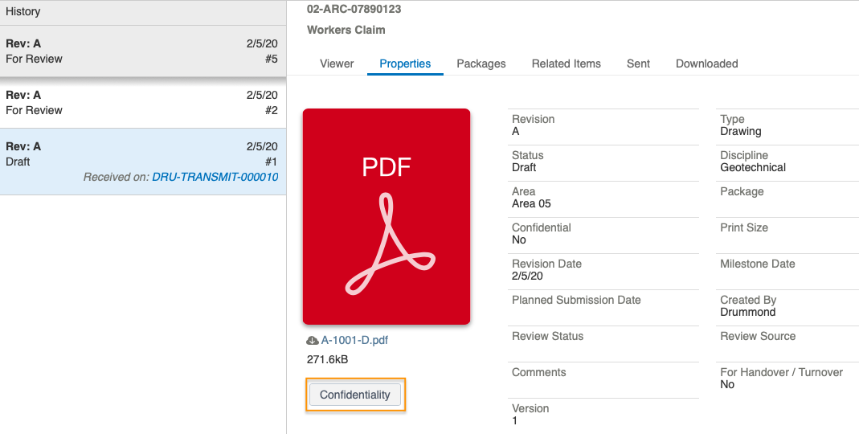
Task: Click the Created By field showing Drummond
Action: (787, 306)
